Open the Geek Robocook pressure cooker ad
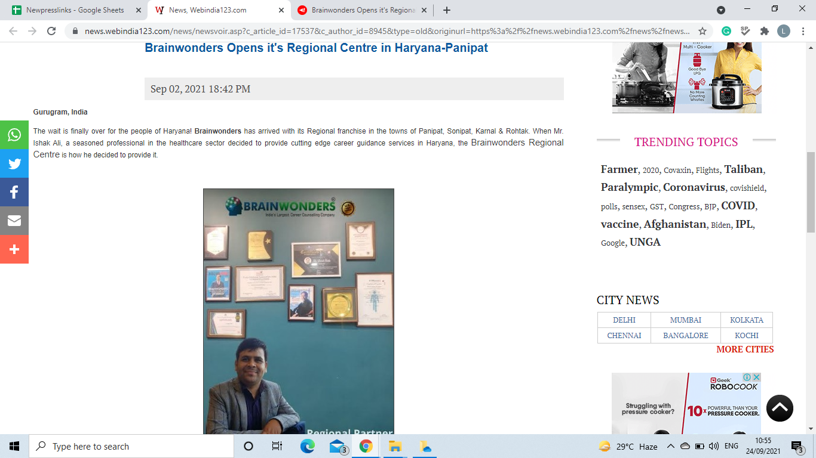 [686, 404]
